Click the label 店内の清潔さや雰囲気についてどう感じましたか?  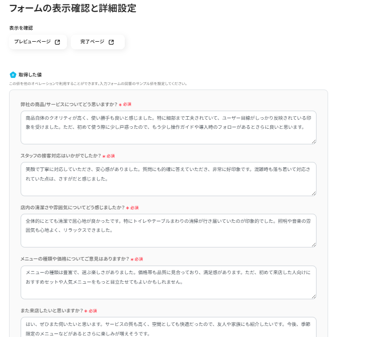72,208
